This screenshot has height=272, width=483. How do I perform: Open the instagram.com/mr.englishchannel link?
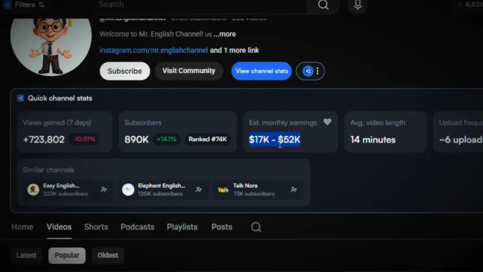pos(153,51)
